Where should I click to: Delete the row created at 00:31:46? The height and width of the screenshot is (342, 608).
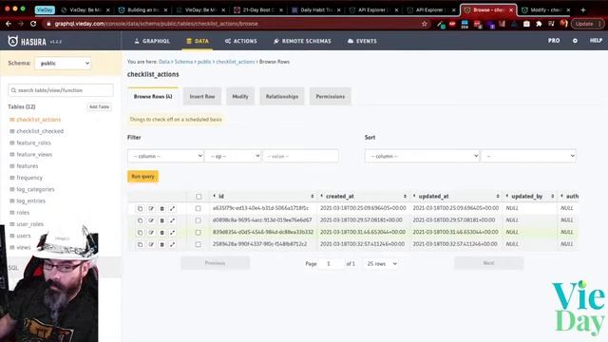tap(162, 233)
